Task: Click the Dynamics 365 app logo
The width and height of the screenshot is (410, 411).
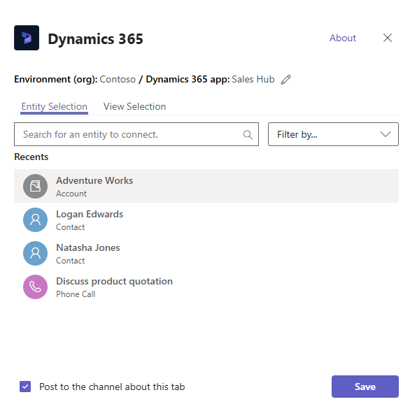Action: pyautogui.click(x=27, y=38)
